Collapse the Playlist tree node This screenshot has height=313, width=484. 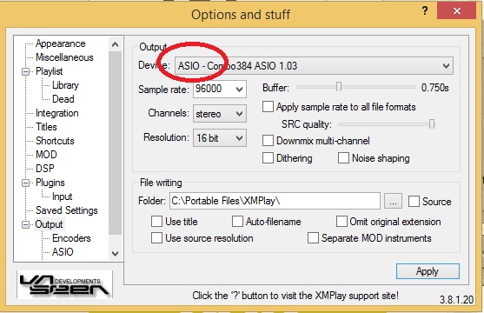coord(25,71)
